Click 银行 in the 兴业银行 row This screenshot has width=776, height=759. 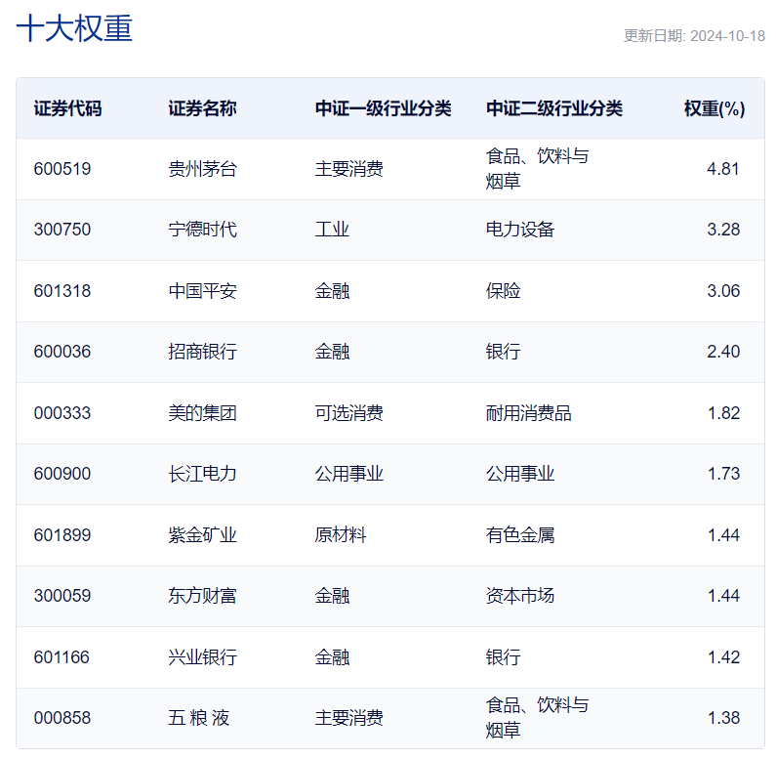504,657
